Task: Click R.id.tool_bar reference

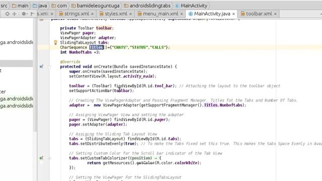Action: coord(158,86)
